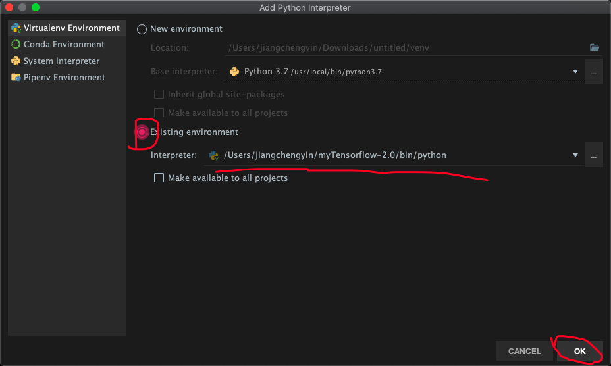Image resolution: width=611 pixels, height=366 pixels.
Task: Switch to Conda Environment in the sidebar
Action: coord(64,45)
